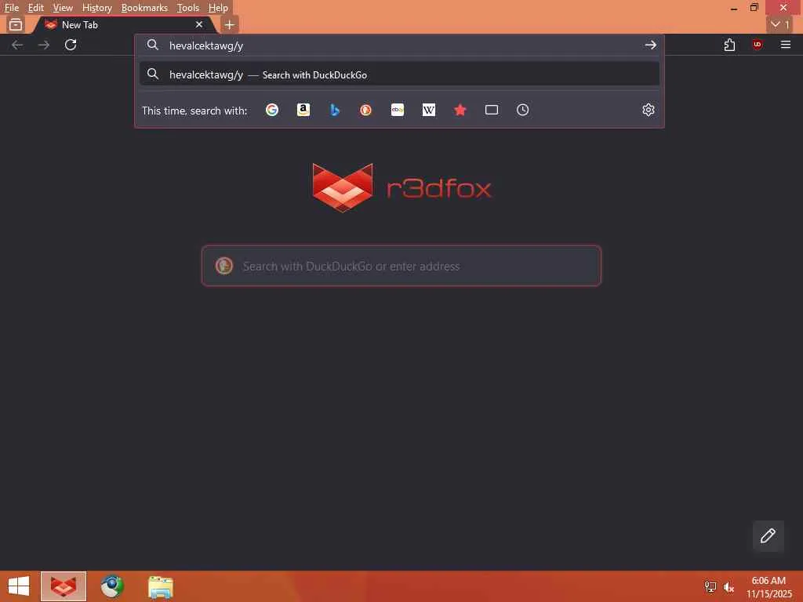The width and height of the screenshot is (803, 602).
Task: Open the Extensions puzzle icon
Action: click(730, 45)
